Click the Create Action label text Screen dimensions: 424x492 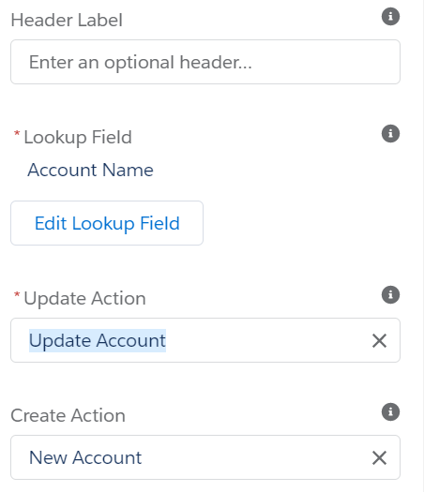[x=68, y=415]
